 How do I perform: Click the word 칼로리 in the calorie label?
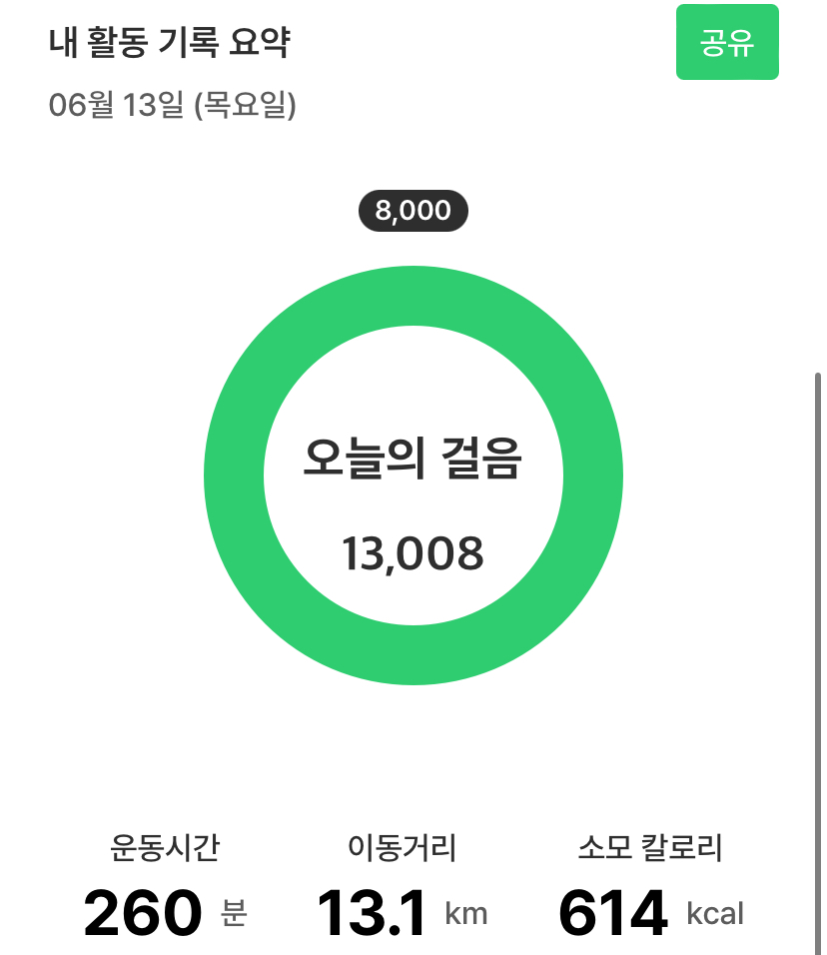[684, 849]
